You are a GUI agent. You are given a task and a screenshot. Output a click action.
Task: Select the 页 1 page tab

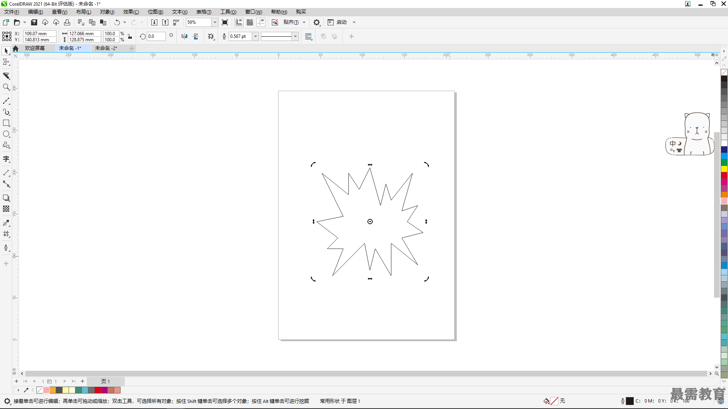pyautogui.click(x=105, y=381)
